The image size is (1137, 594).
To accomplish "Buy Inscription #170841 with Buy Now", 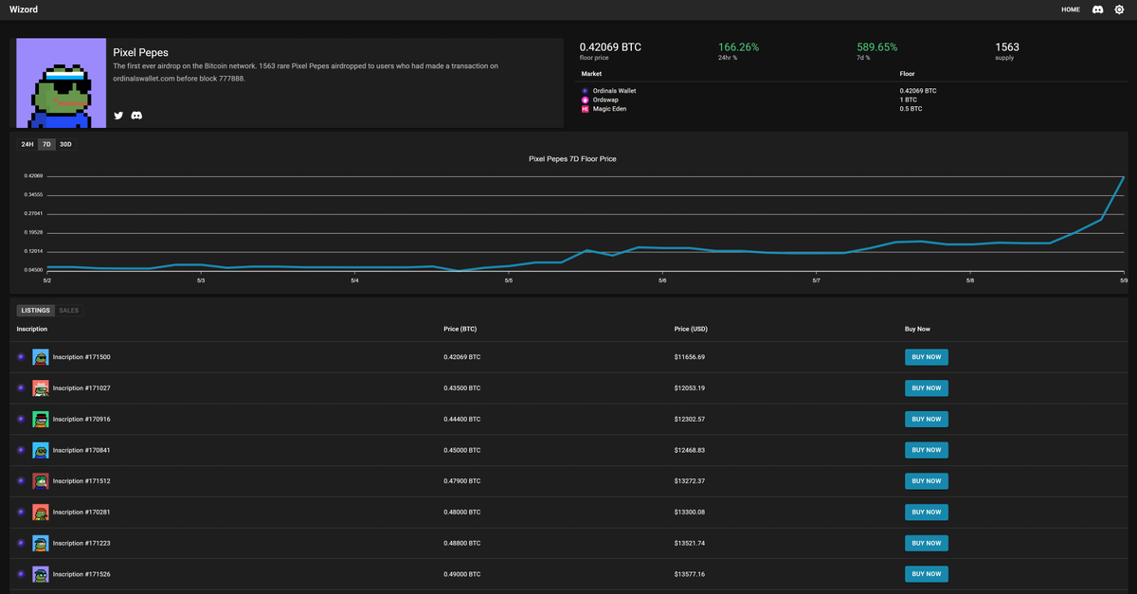I will click(x=927, y=450).
